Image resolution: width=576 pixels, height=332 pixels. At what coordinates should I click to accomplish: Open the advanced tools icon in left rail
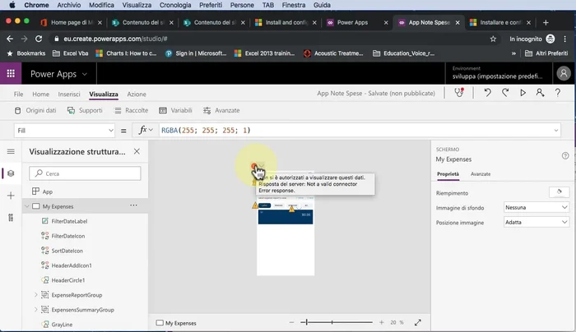click(11, 218)
